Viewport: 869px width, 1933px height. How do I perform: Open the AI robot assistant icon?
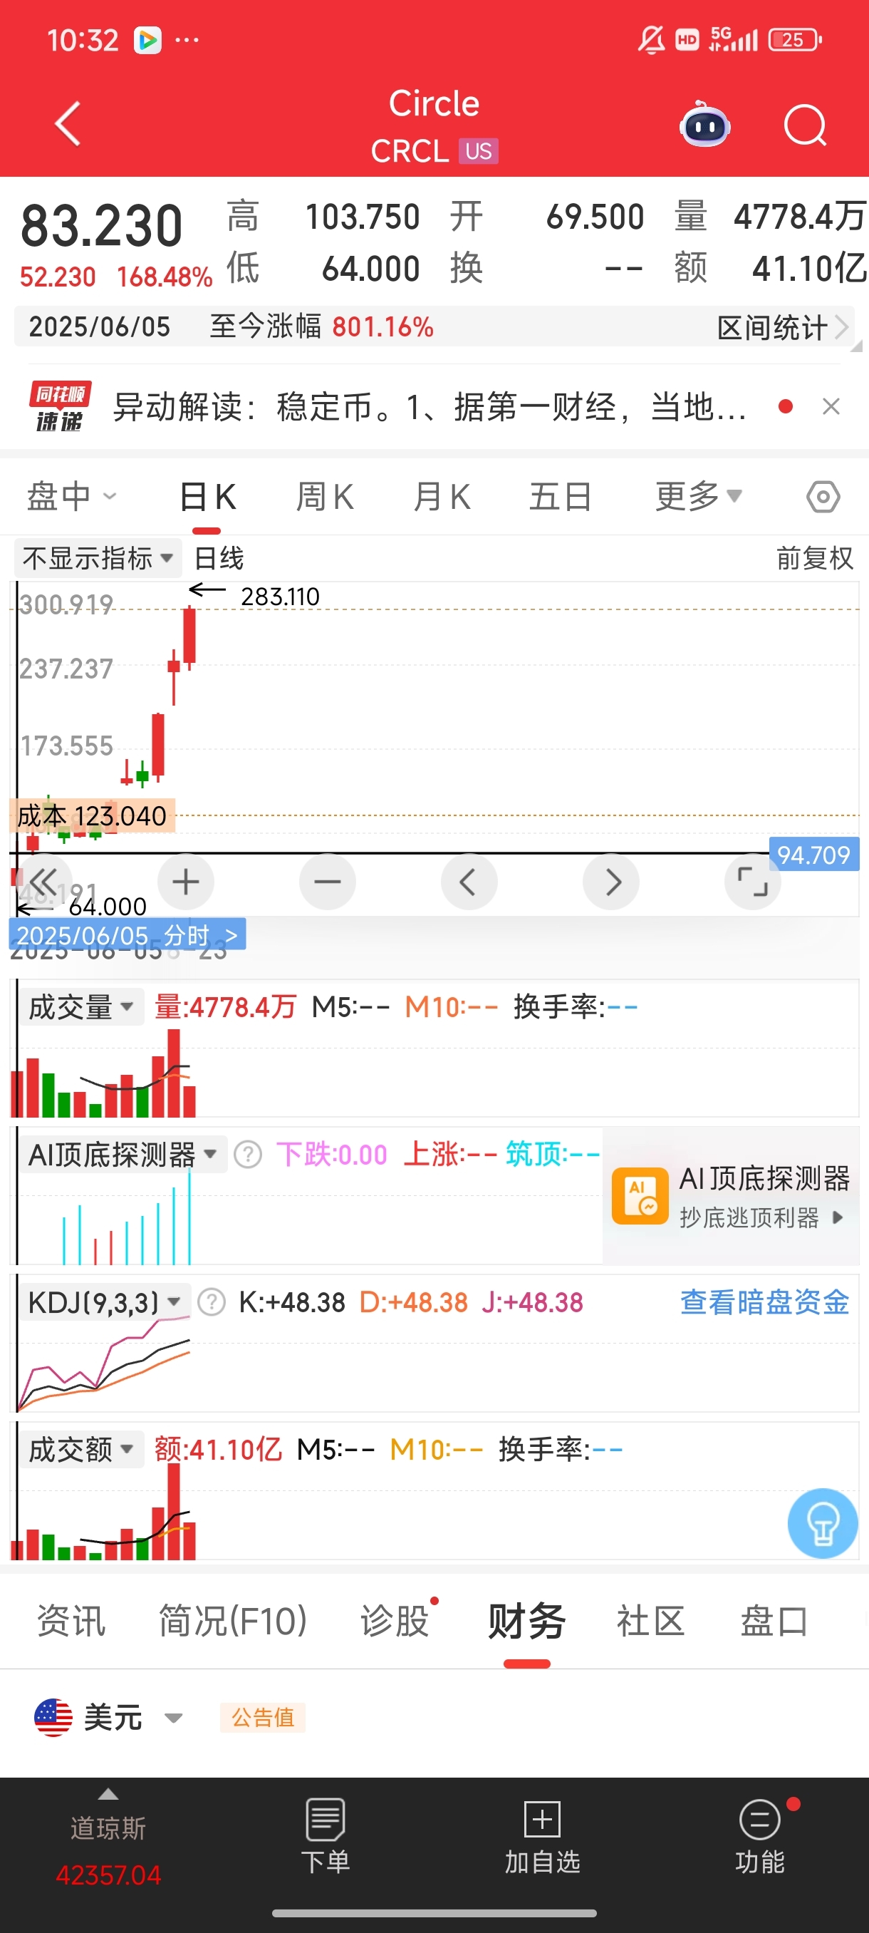tap(704, 125)
